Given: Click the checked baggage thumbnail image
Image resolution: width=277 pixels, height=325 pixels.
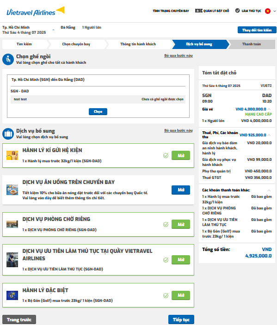Looking at the screenshot, I should click(x=12, y=155).
